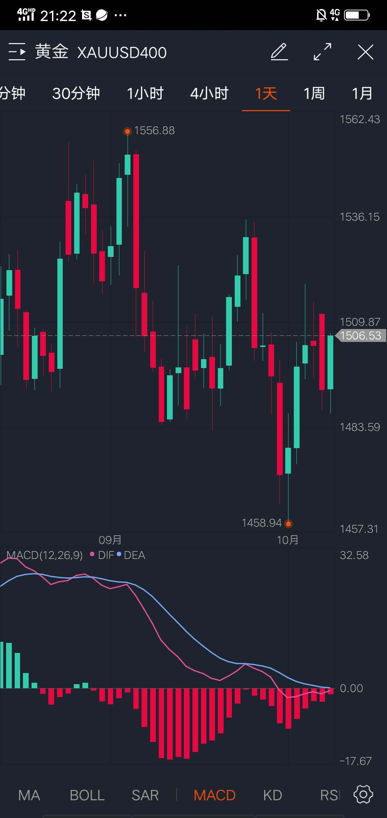Tap the pencil drawing tool icon

point(279,52)
